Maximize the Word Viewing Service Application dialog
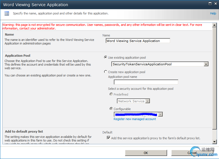This screenshot has height=159, width=219. [210, 4]
